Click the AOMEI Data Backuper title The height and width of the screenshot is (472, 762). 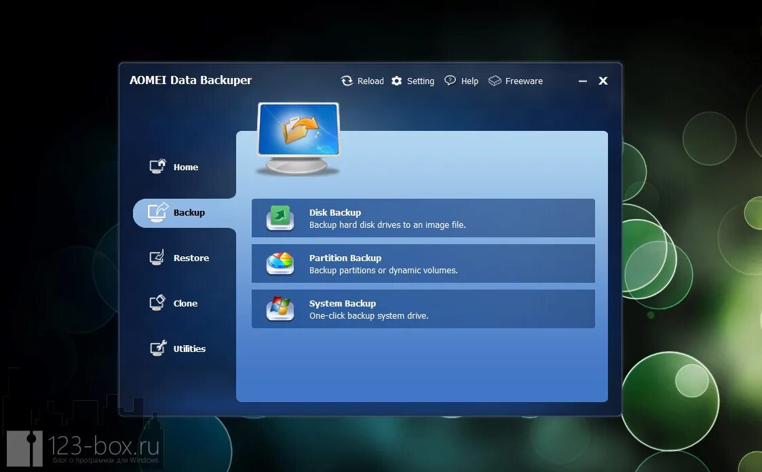click(191, 80)
